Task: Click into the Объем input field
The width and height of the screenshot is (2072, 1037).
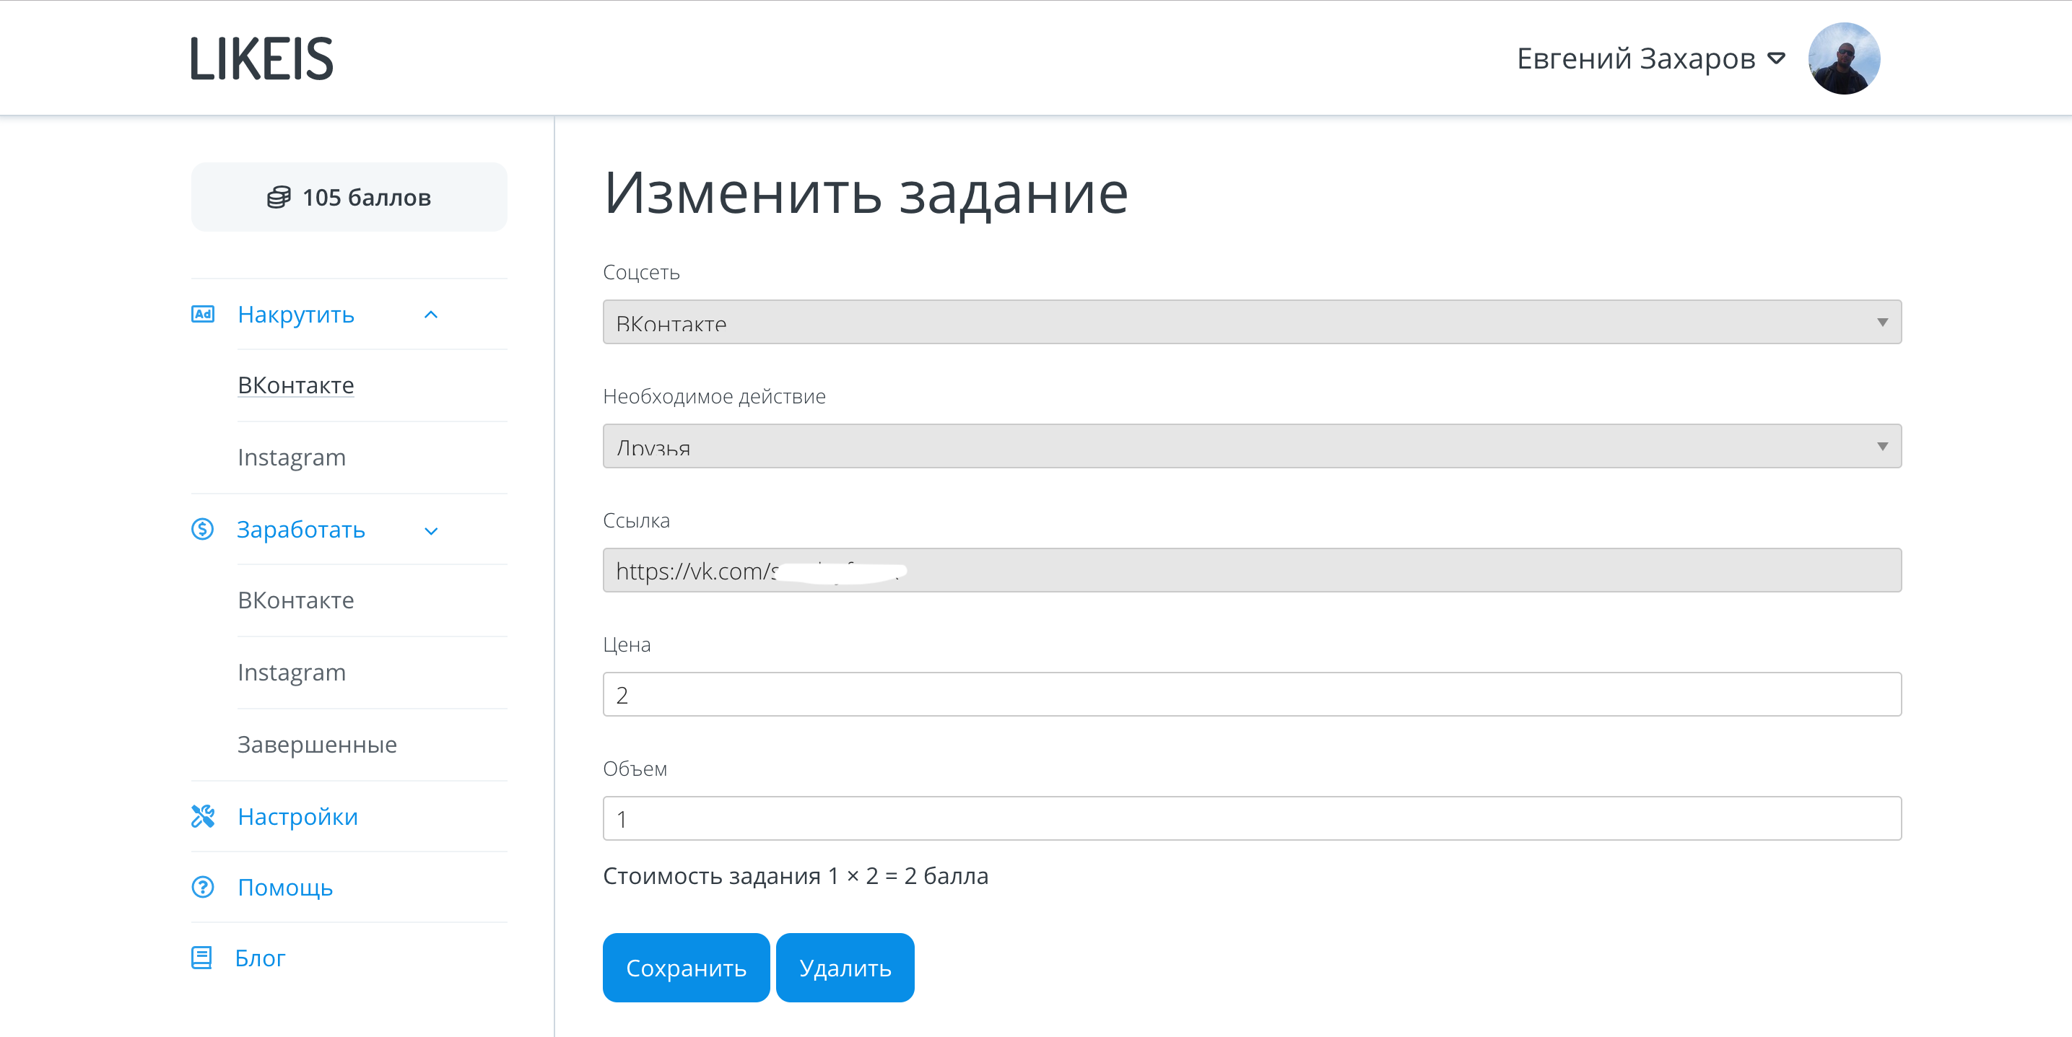Action: click(x=1252, y=818)
